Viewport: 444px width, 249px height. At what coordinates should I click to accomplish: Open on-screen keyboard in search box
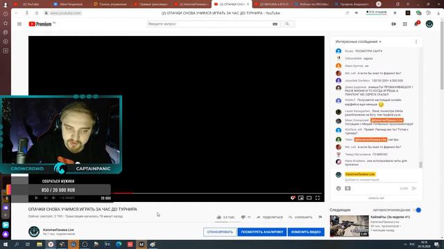pos(275,24)
